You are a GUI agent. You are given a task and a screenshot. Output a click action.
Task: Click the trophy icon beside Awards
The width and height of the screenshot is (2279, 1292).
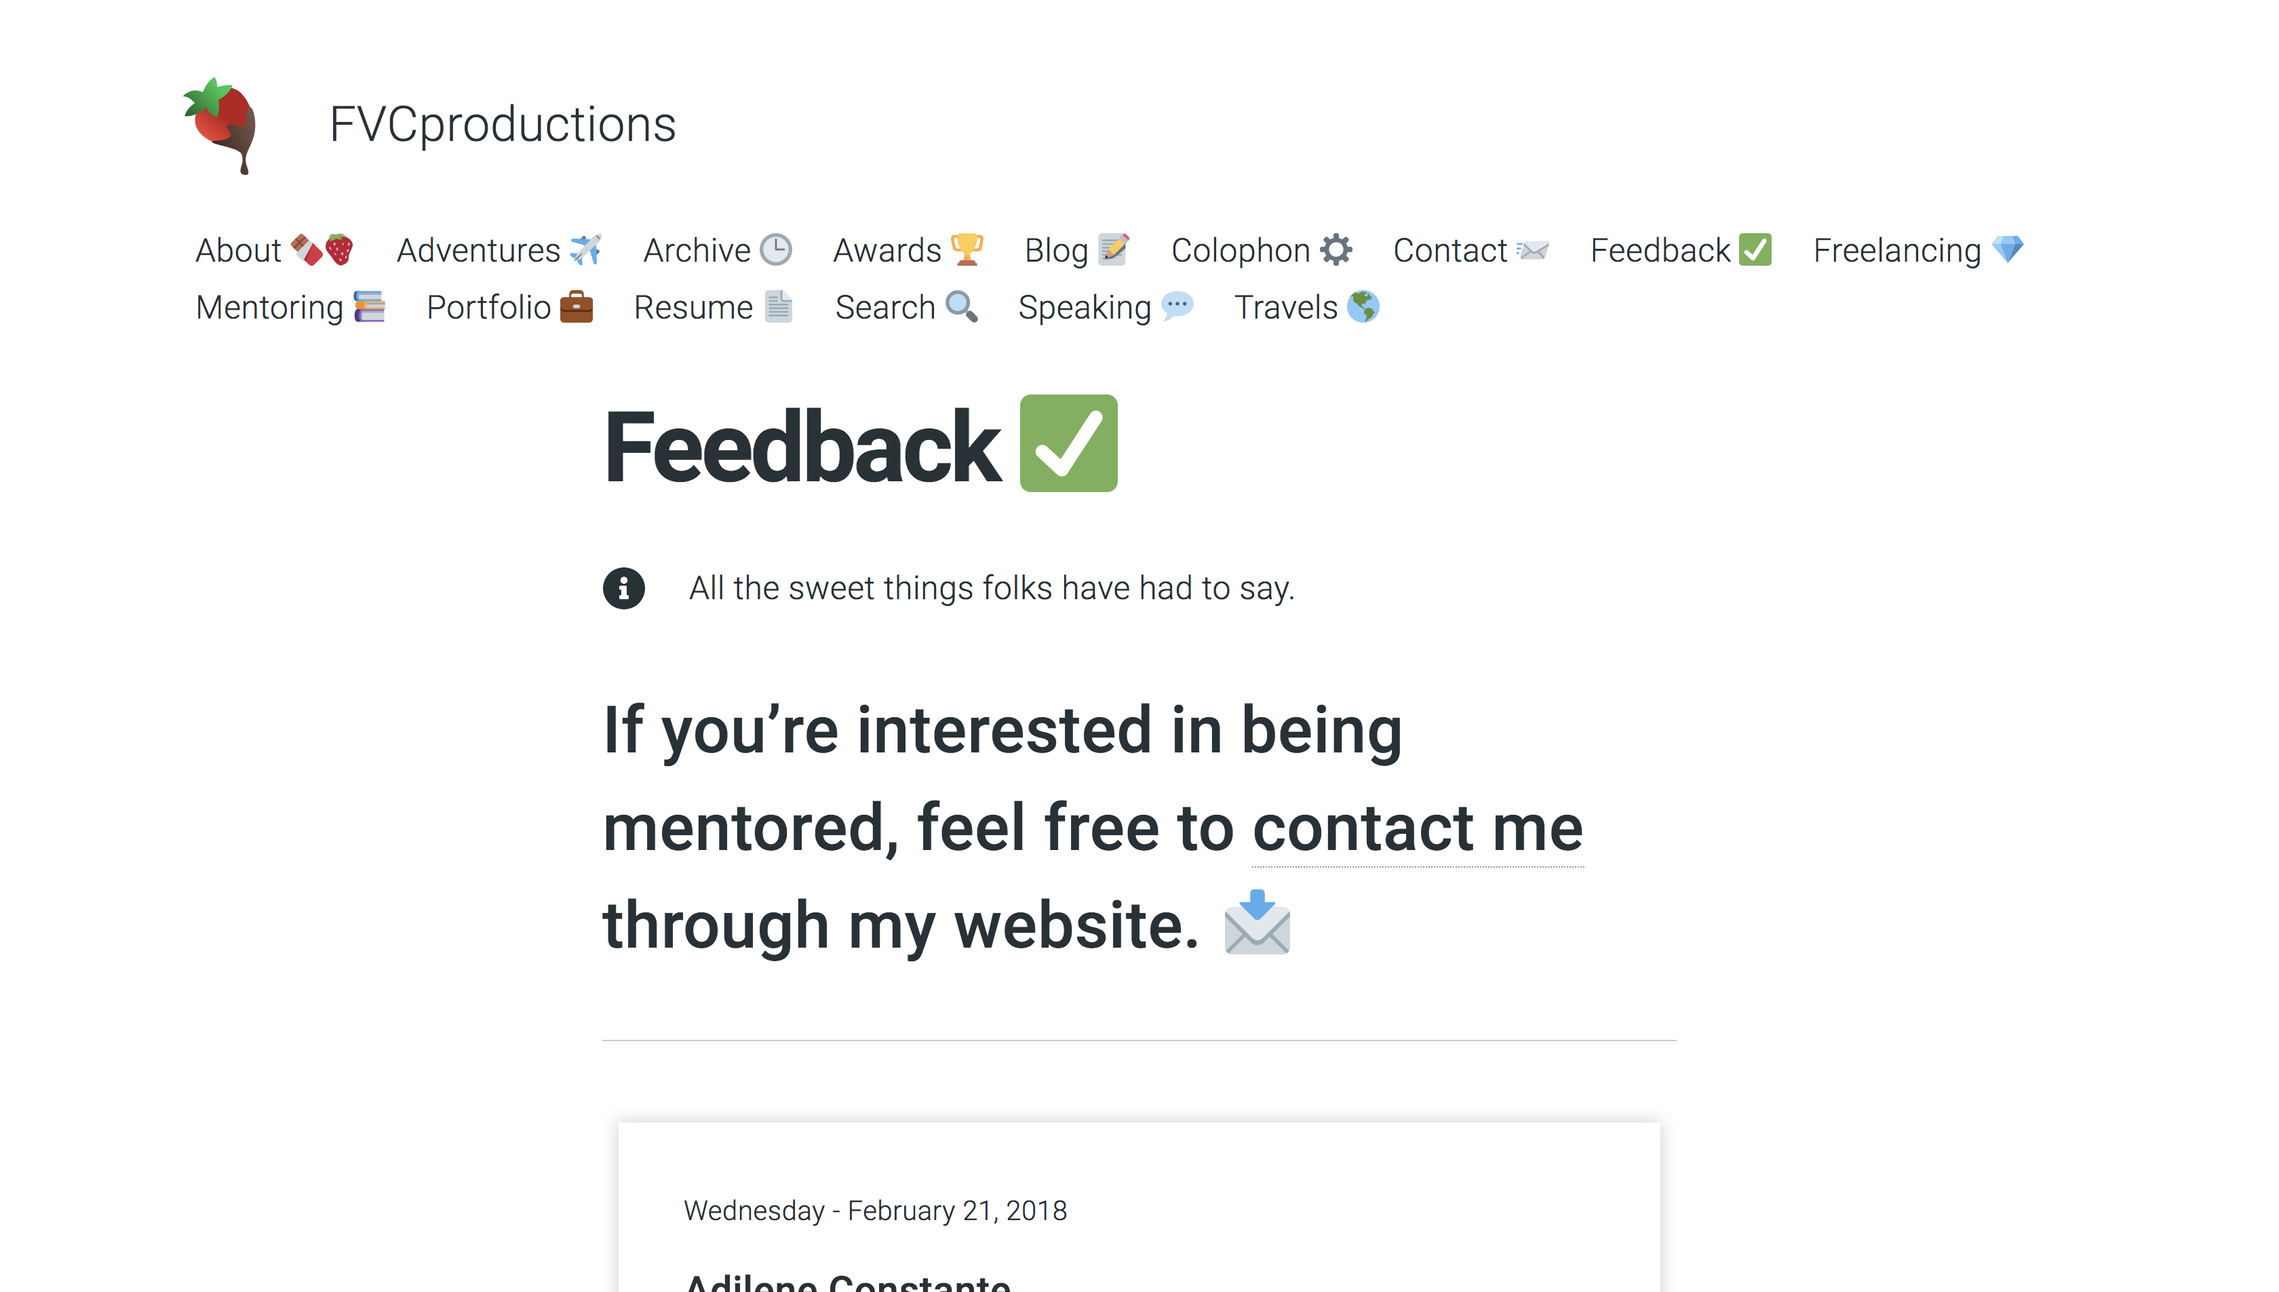coord(967,250)
